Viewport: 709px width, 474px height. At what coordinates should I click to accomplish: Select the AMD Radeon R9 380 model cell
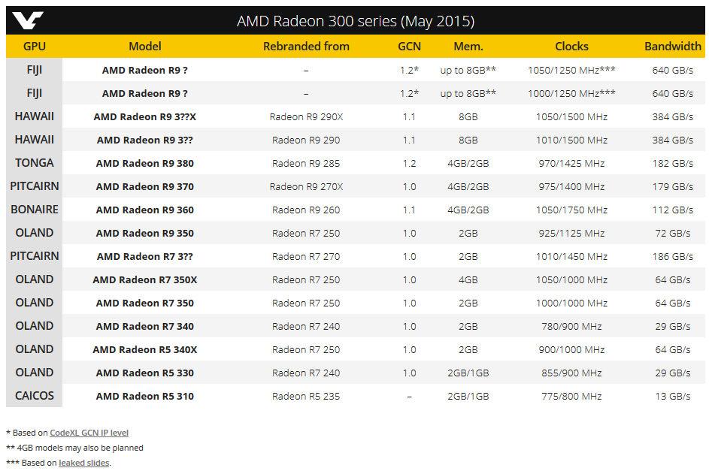point(144,163)
